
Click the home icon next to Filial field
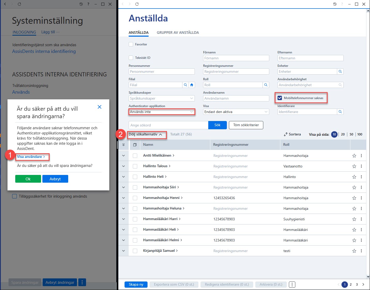click(192, 85)
